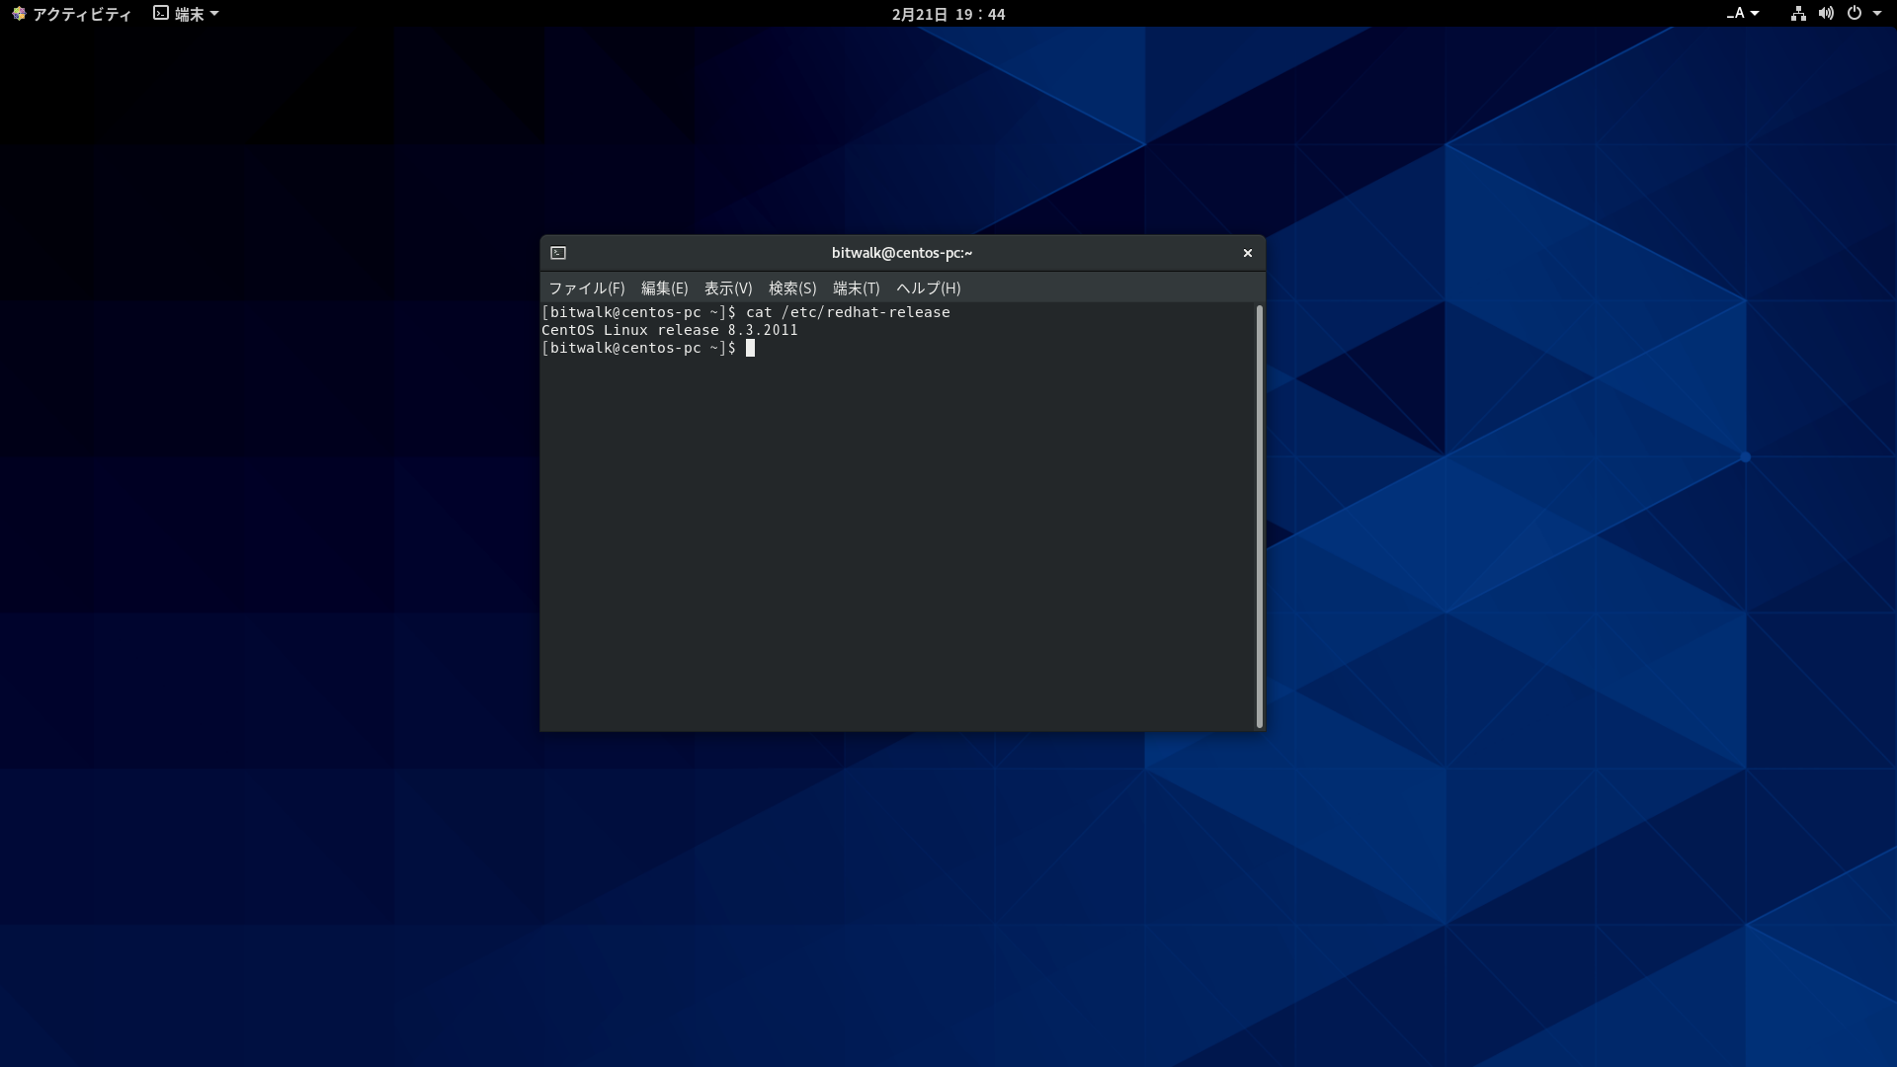Open the 編集(E) menu
The height and width of the screenshot is (1067, 1897).
664,288
